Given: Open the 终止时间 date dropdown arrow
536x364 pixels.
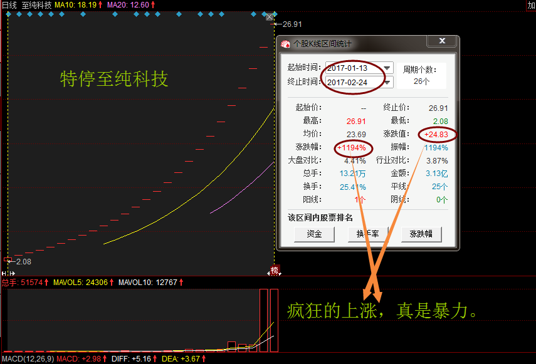Looking at the screenshot, I should (387, 82).
